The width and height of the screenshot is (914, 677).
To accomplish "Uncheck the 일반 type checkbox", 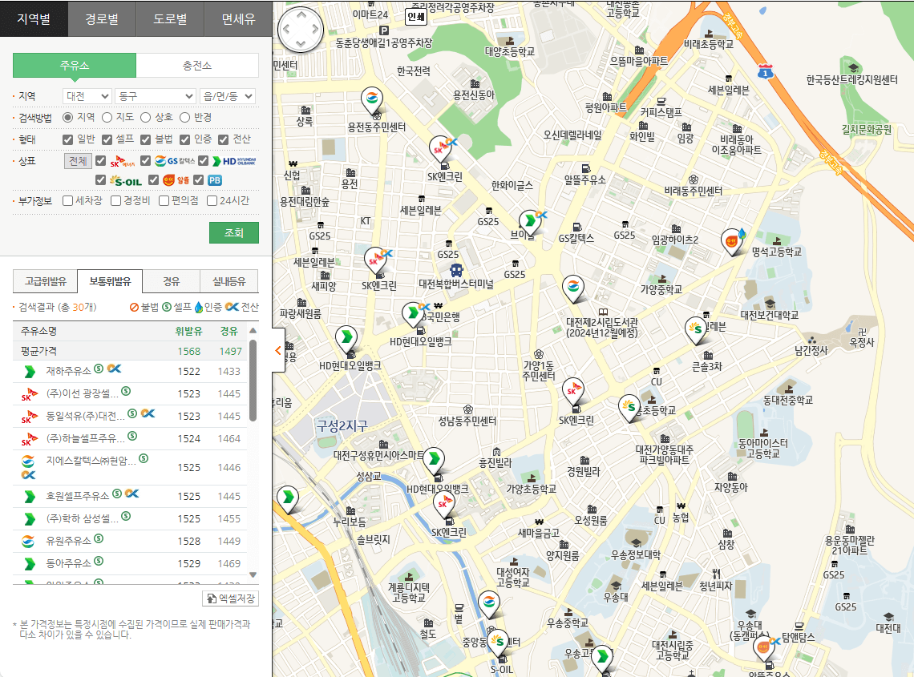I will click(x=67, y=139).
